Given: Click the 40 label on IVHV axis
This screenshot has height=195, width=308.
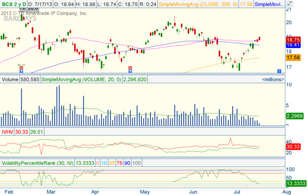Looking at the screenshot, I should (289, 141).
